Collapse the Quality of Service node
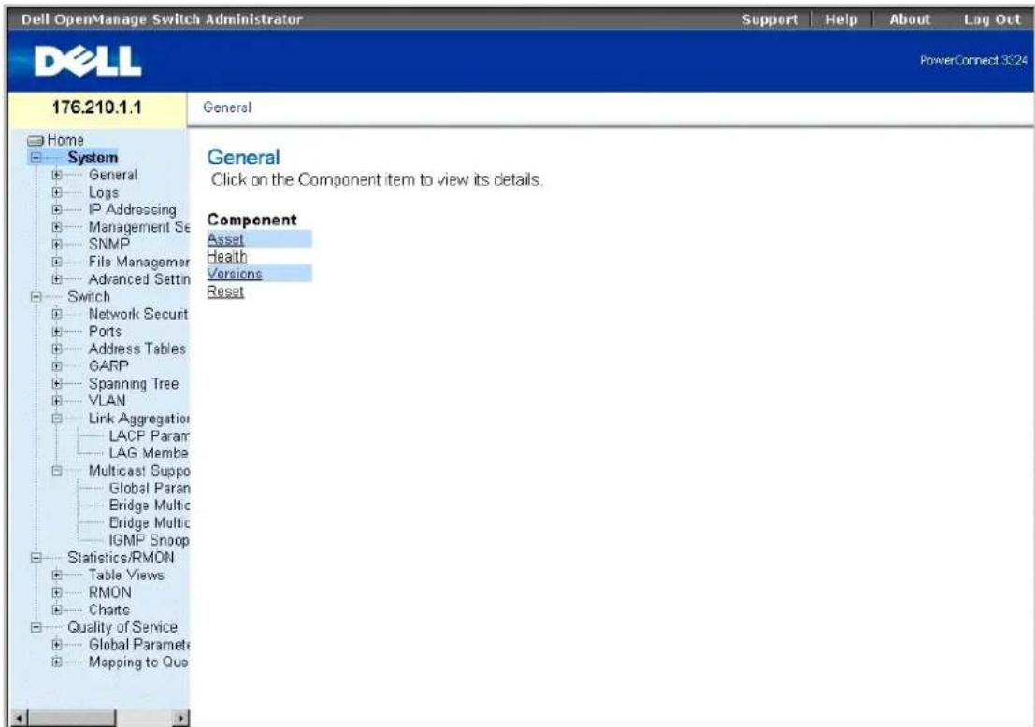The image size is (1035, 727). [x=36, y=627]
